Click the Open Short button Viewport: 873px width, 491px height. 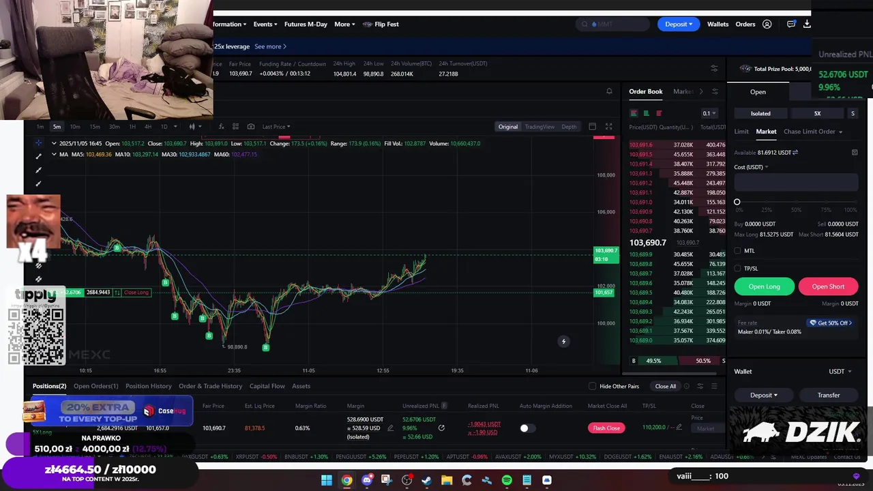(828, 286)
